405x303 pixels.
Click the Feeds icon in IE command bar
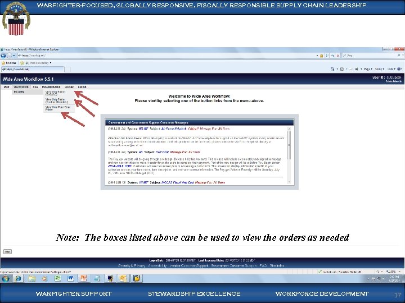click(342, 69)
